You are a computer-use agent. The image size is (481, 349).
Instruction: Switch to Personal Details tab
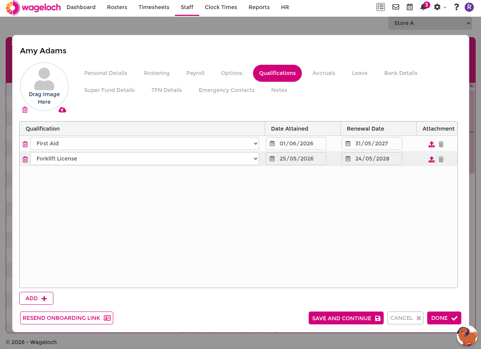click(x=106, y=73)
